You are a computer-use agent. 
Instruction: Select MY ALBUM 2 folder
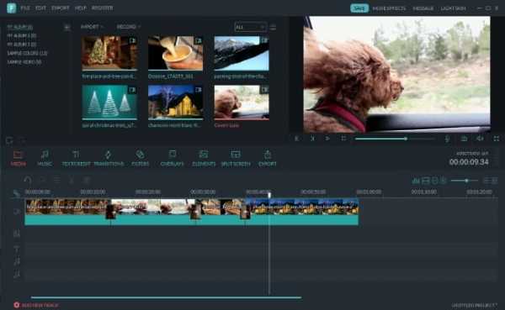point(22,45)
